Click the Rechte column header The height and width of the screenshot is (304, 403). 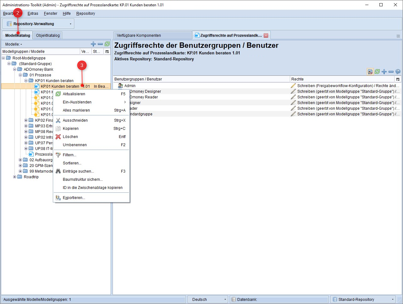tap(342, 79)
